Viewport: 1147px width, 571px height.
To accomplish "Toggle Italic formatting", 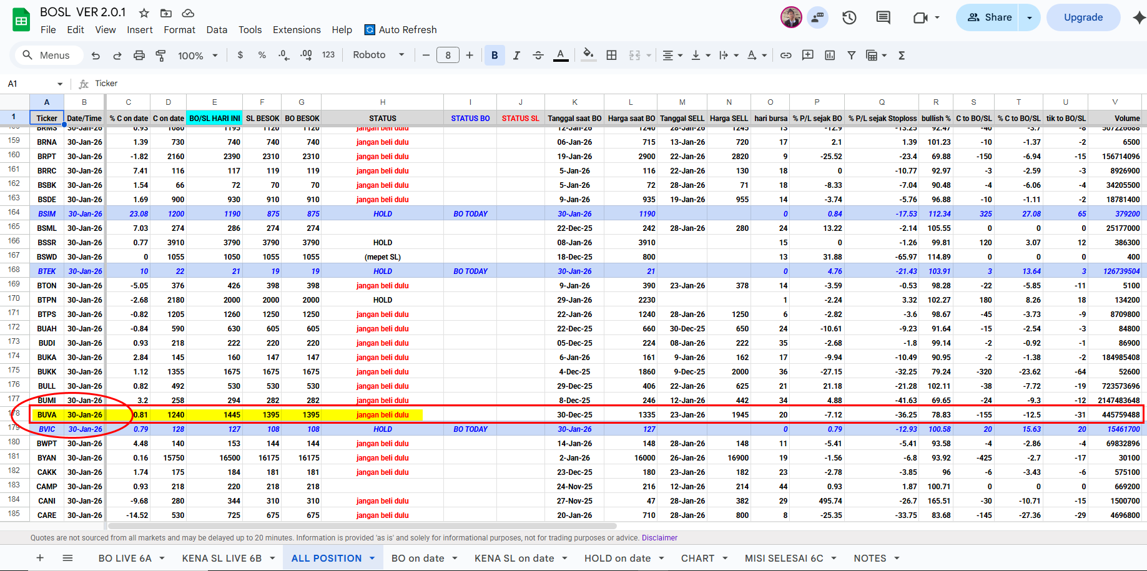I will 516,56.
